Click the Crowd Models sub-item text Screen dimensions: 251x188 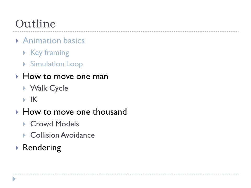point(55,124)
